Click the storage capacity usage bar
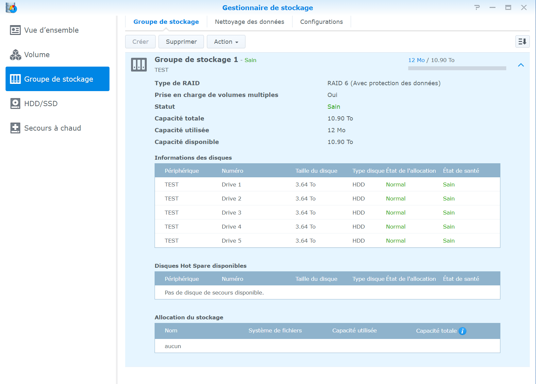This screenshot has height=384, width=536. point(457,68)
